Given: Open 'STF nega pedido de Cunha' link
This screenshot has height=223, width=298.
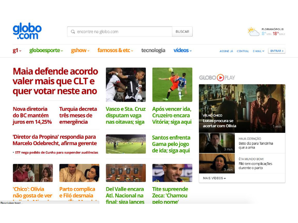Looking at the screenshot, I should click(56, 152).
